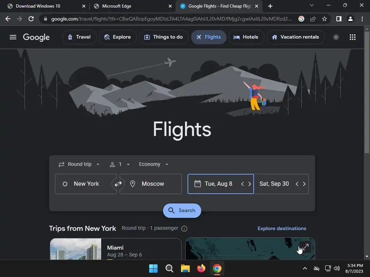Open the Miami trip card
The image size is (370, 277).
116,249
